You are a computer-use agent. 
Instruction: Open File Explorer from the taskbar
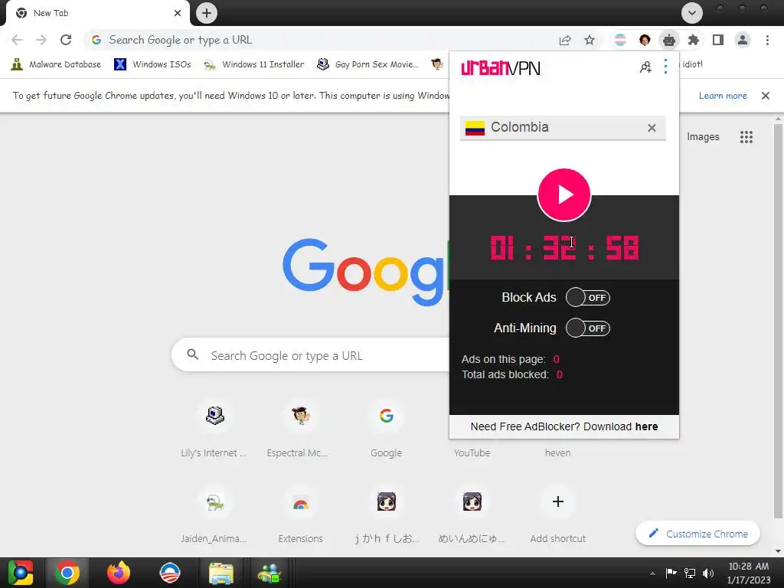coord(220,573)
